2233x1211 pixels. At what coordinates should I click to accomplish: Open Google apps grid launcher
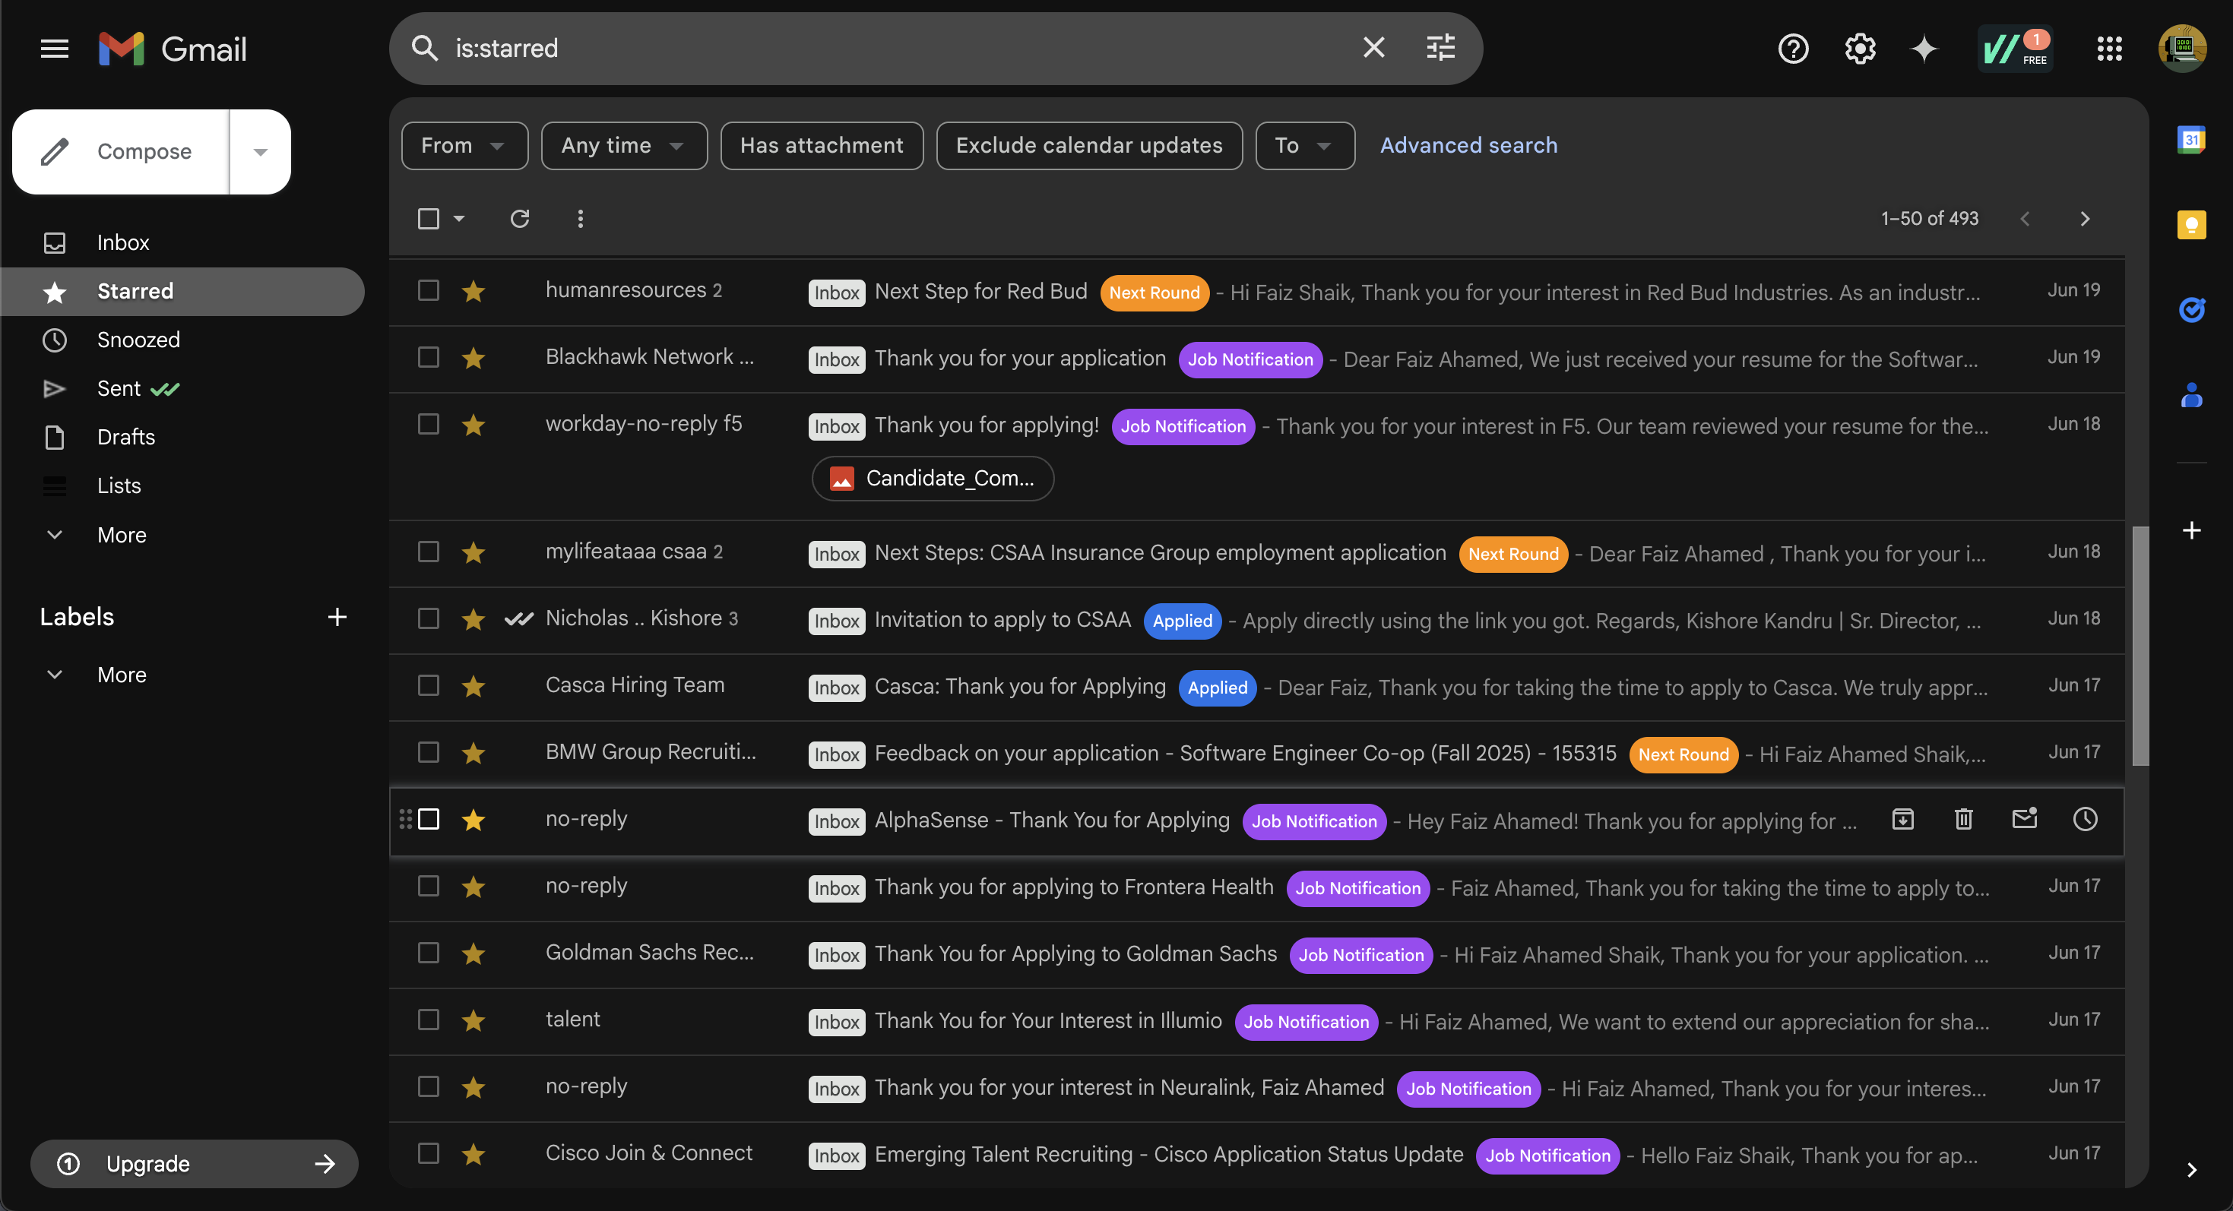tap(2109, 49)
